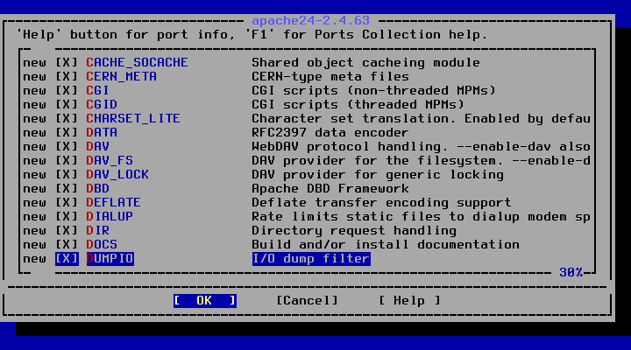Image resolution: width=631 pixels, height=350 pixels.
Task: Toggle the highlighted DUMPIO checkbox
Action: (67, 259)
